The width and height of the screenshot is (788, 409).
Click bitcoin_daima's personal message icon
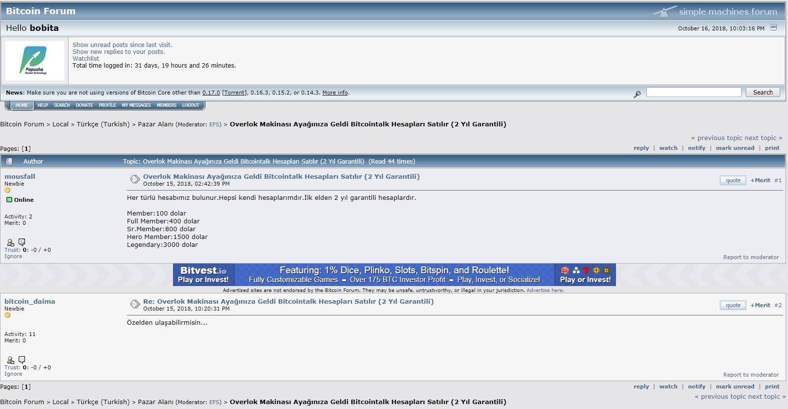(x=22, y=360)
